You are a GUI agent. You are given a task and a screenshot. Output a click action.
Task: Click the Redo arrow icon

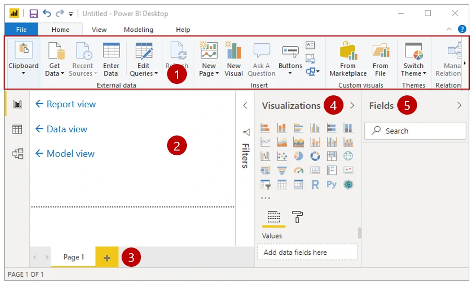(x=60, y=13)
